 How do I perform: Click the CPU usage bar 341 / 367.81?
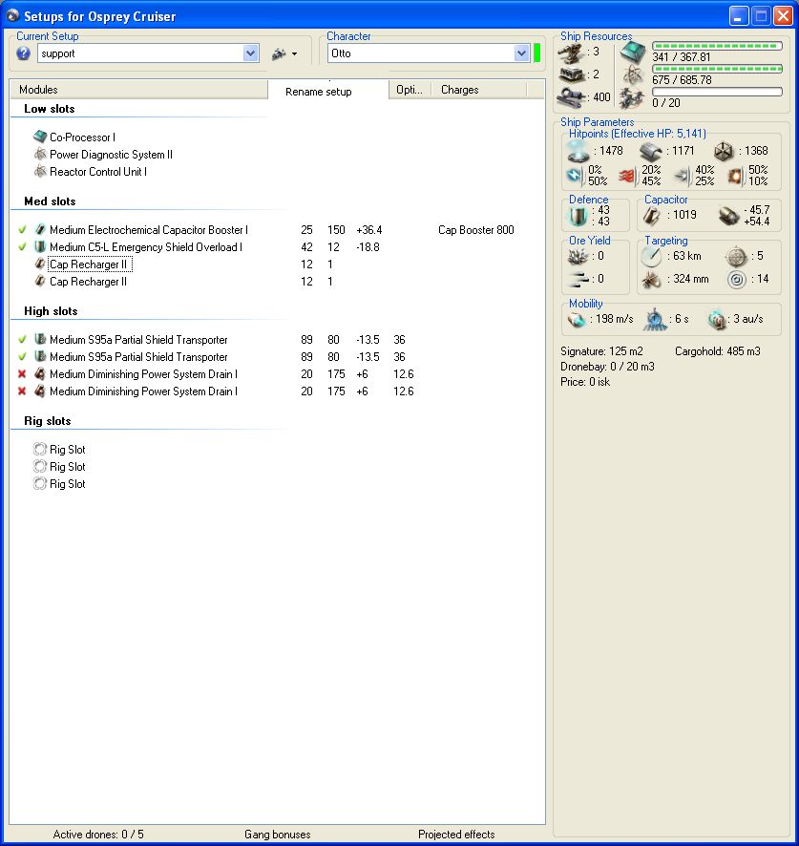coord(717,46)
